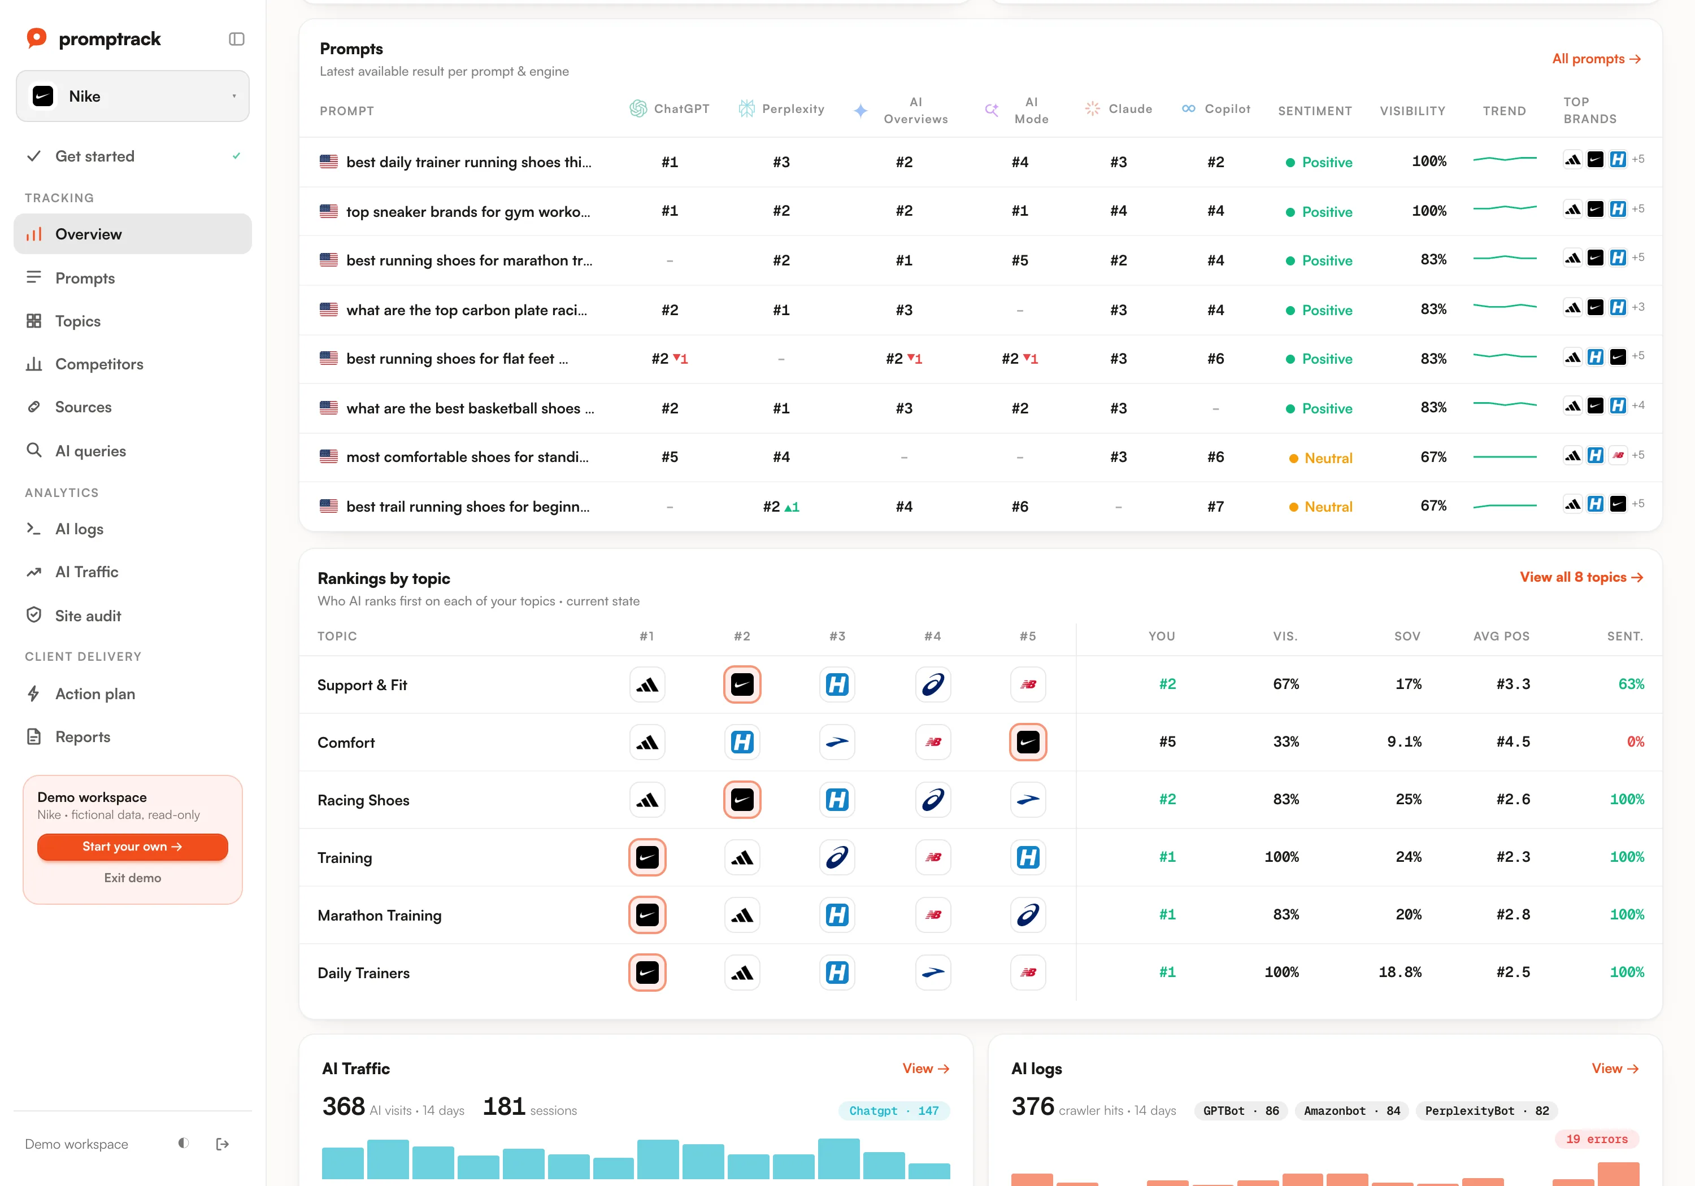
Task: Click the Support & Fit topic name
Action: tap(362, 685)
